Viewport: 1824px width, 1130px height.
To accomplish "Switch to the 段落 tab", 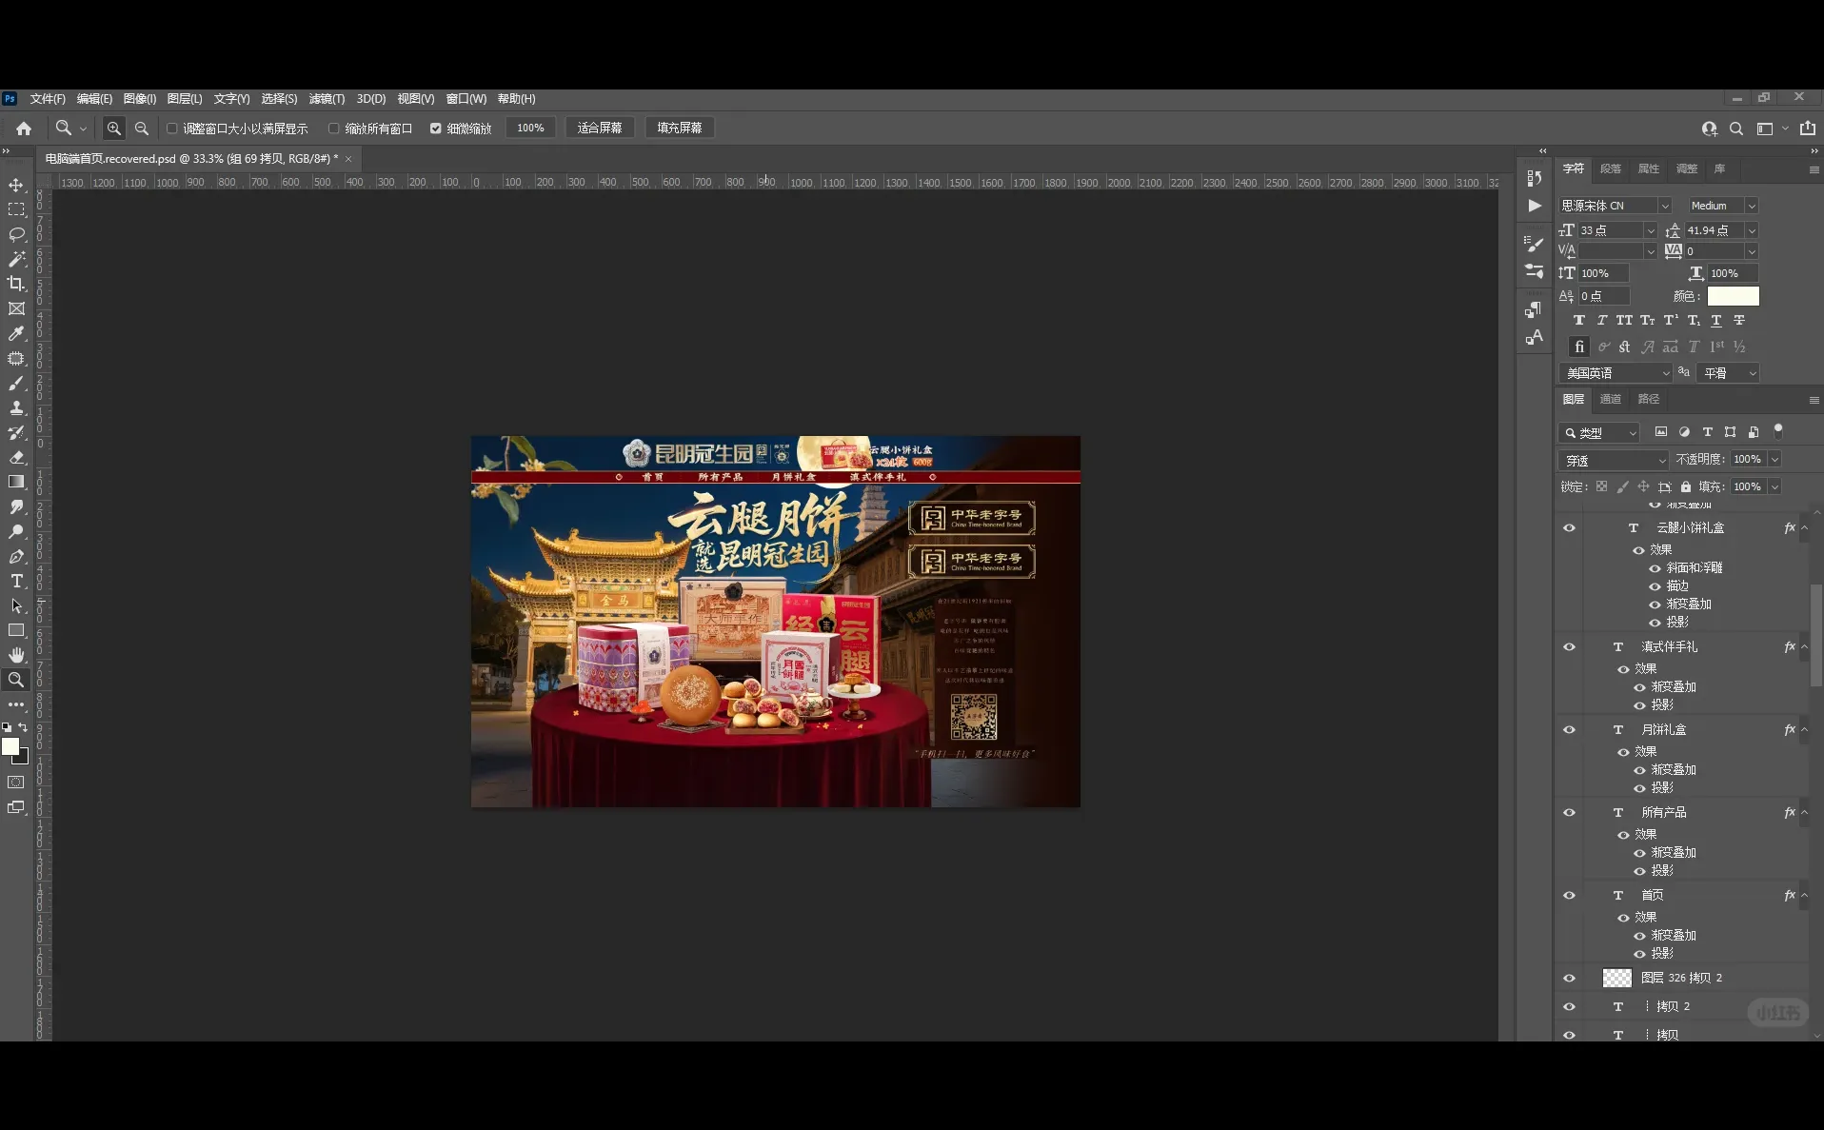I will 1611,169.
